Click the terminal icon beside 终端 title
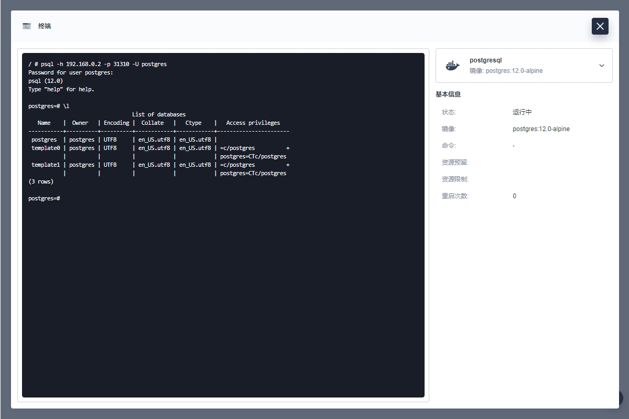Screen dimensions: 629x419 [27, 26]
